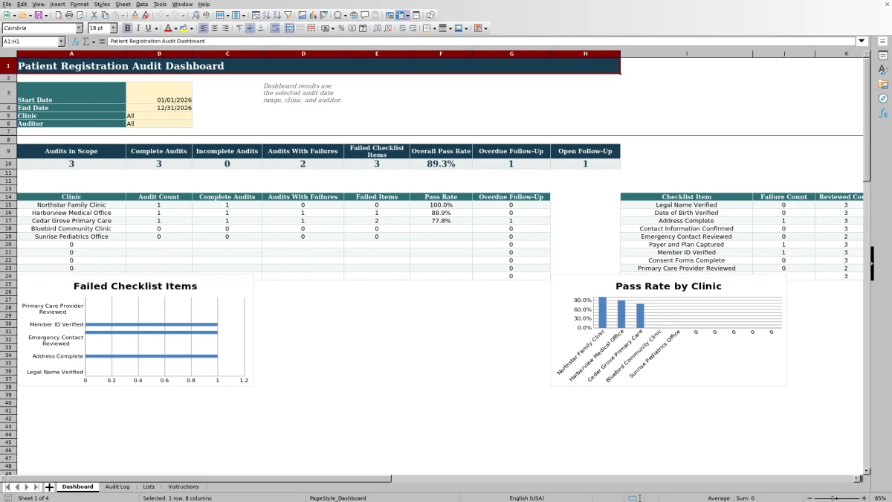
Task: Open the sidebar Navigator compass icon
Action: tap(883, 98)
